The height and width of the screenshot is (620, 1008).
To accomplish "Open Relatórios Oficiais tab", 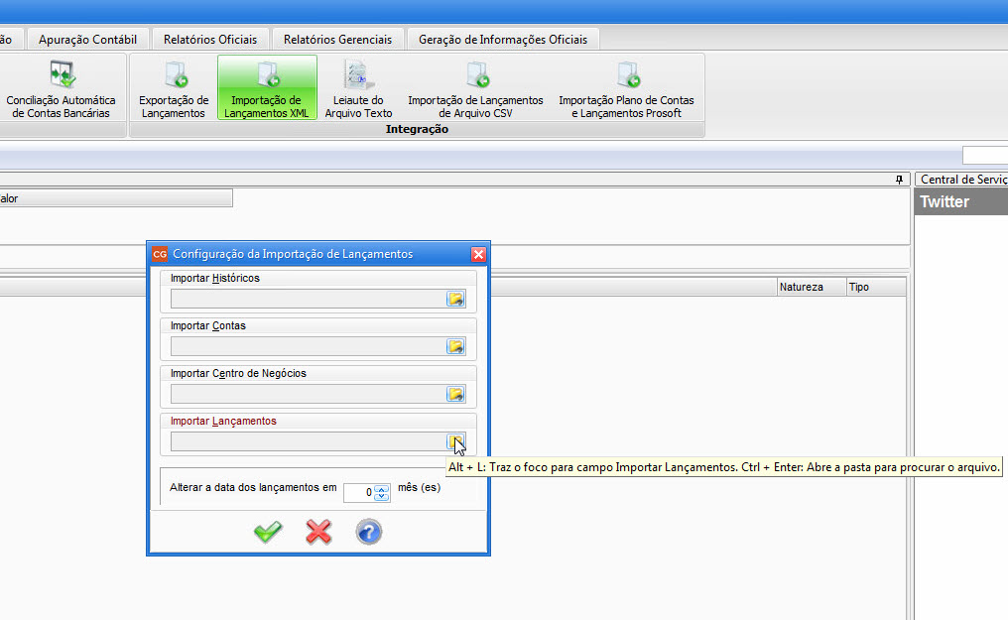I will [x=210, y=40].
